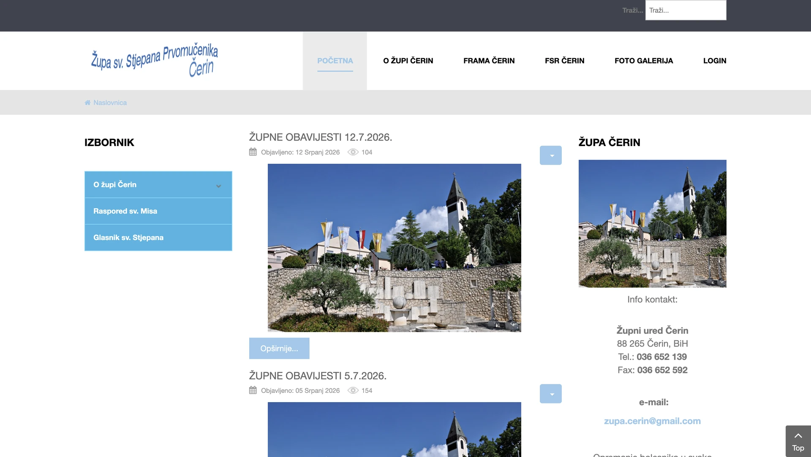
Task: Click the home icon in the breadcrumb
Action: pos(87,103)
